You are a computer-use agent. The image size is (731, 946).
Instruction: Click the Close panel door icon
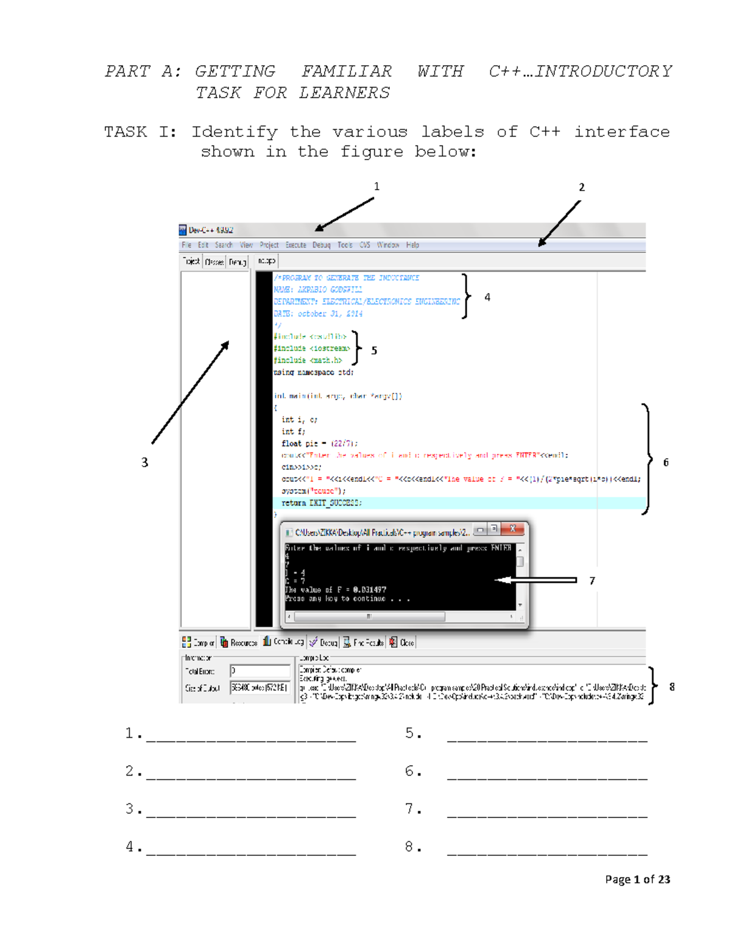[392, 641]
